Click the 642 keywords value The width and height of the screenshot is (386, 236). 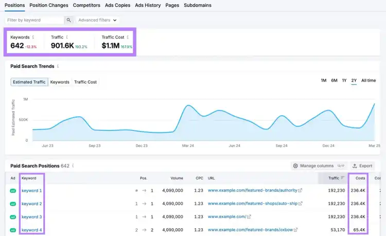(17, 45)
